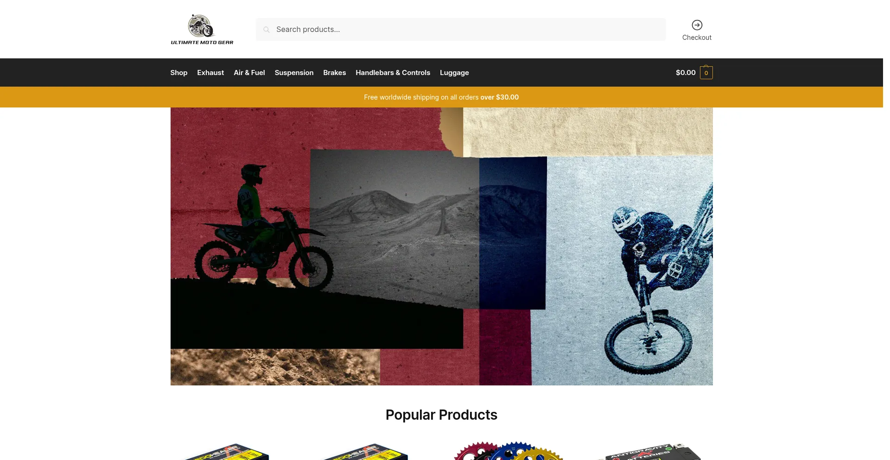The image size is (890, 460).
Task: Click the search magnifier icon
Action: (267, 30)
